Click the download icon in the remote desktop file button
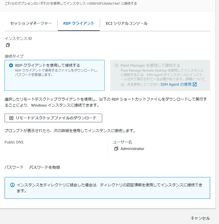The height and width of the screenshot is (224, 219). (x=11, y=118)
